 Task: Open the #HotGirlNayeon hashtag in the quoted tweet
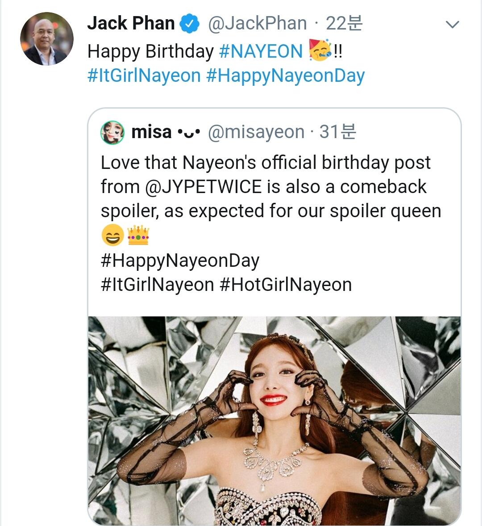pos(286,285)
